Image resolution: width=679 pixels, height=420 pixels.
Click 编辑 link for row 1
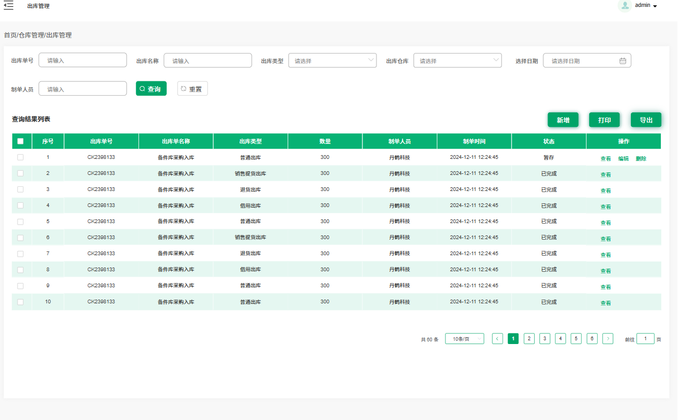pyautogui.click(x=623, y=159)
